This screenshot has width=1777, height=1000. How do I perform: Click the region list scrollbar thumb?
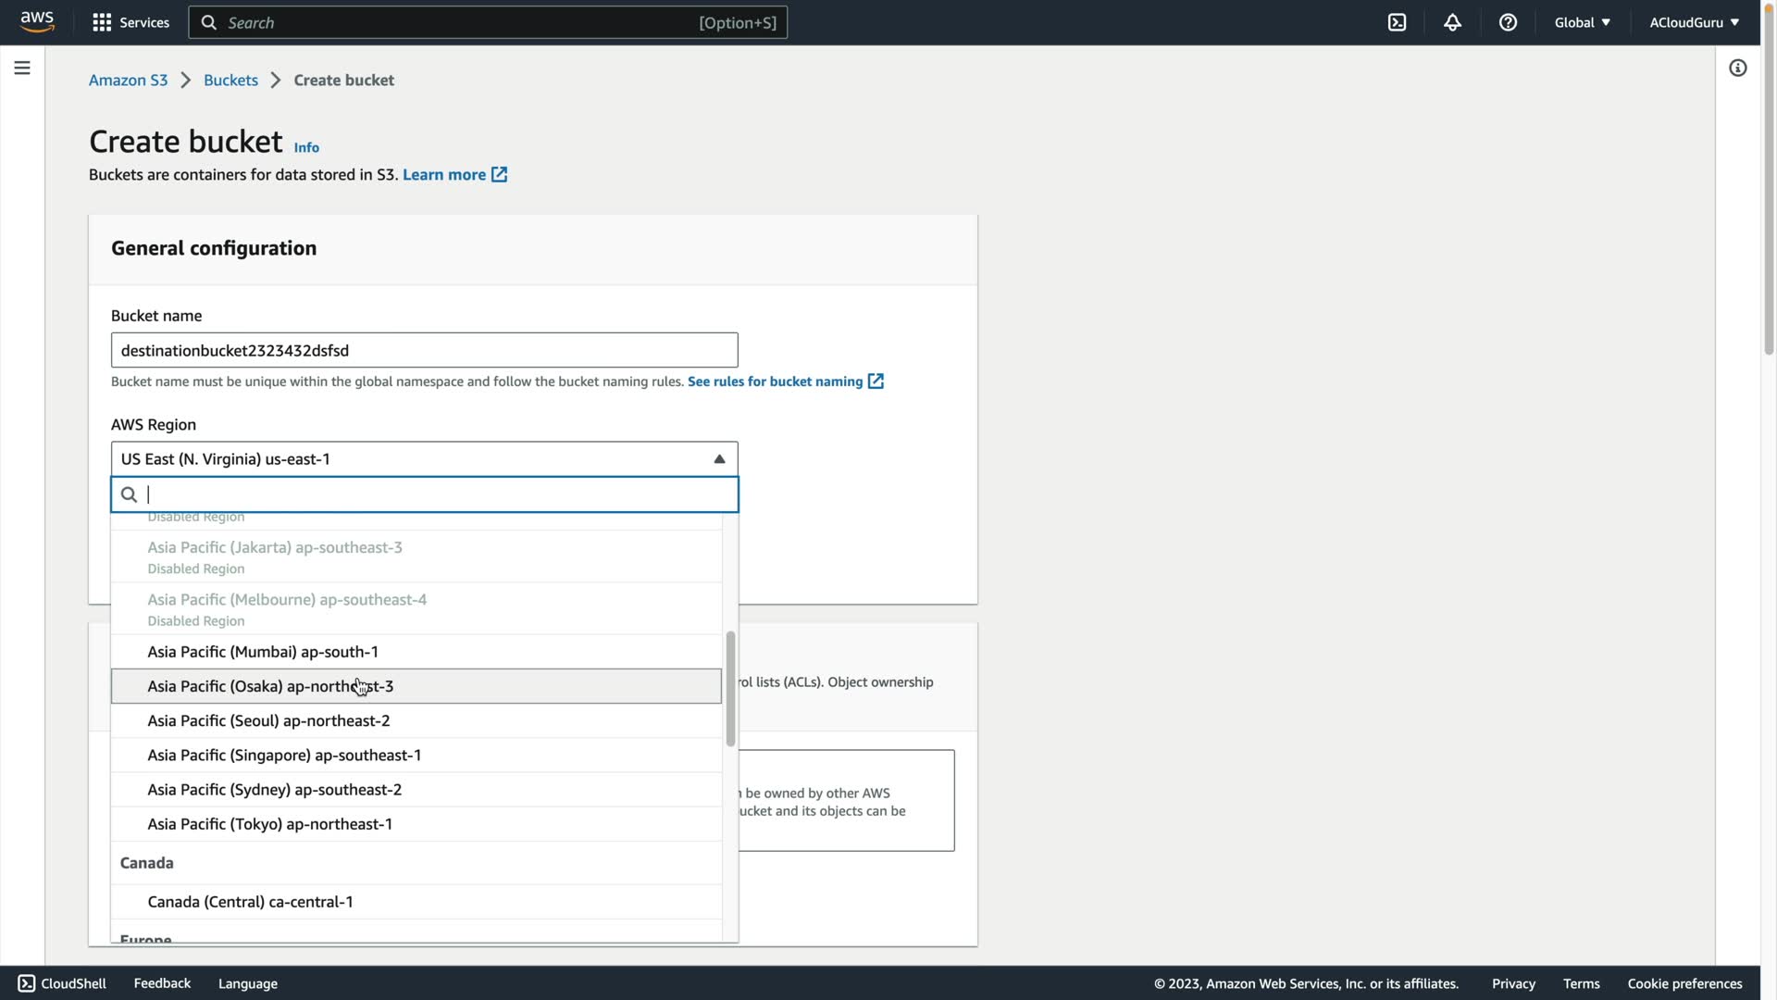(x=730, y=689)
